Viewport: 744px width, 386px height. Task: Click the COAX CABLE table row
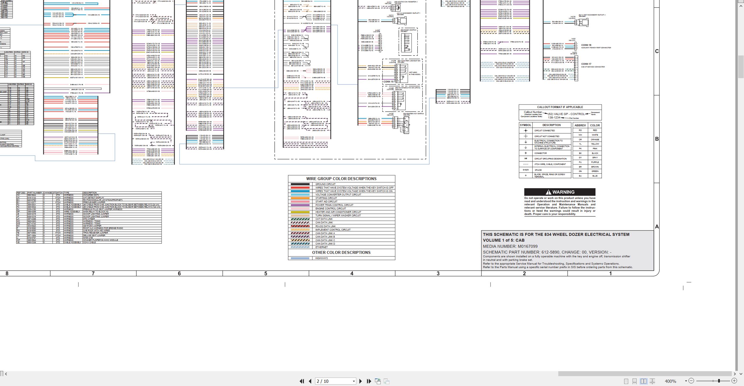coord(89,242)
